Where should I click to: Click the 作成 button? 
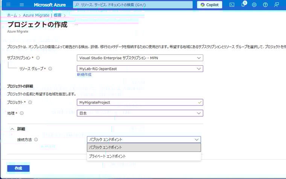pyautogui.click(x=18, y=168)
